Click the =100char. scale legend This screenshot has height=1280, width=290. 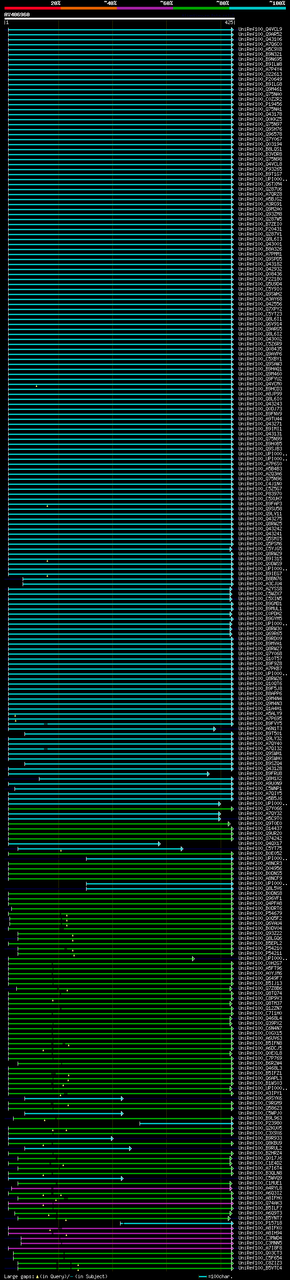point(216,1276)
